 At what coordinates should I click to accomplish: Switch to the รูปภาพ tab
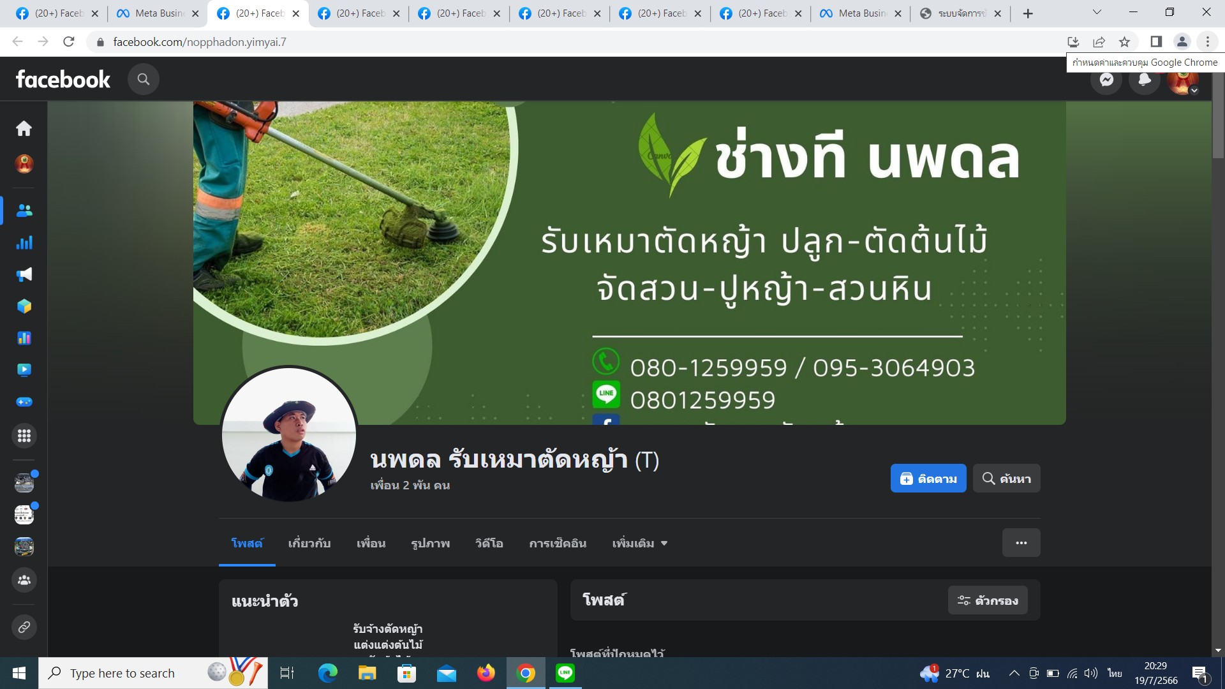[x=431, y=544]
